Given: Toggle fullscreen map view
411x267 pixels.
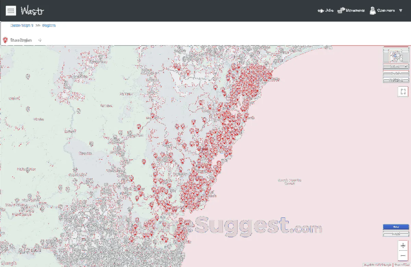Looking at the screenshot, I should 403,91.
